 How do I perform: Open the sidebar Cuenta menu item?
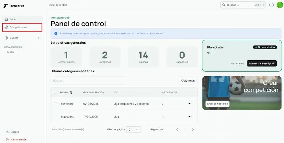(22, 38)
